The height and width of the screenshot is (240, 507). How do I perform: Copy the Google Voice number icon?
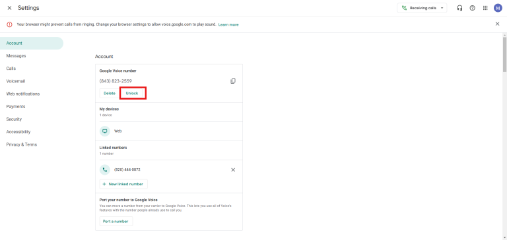click(x=233, y=81)
